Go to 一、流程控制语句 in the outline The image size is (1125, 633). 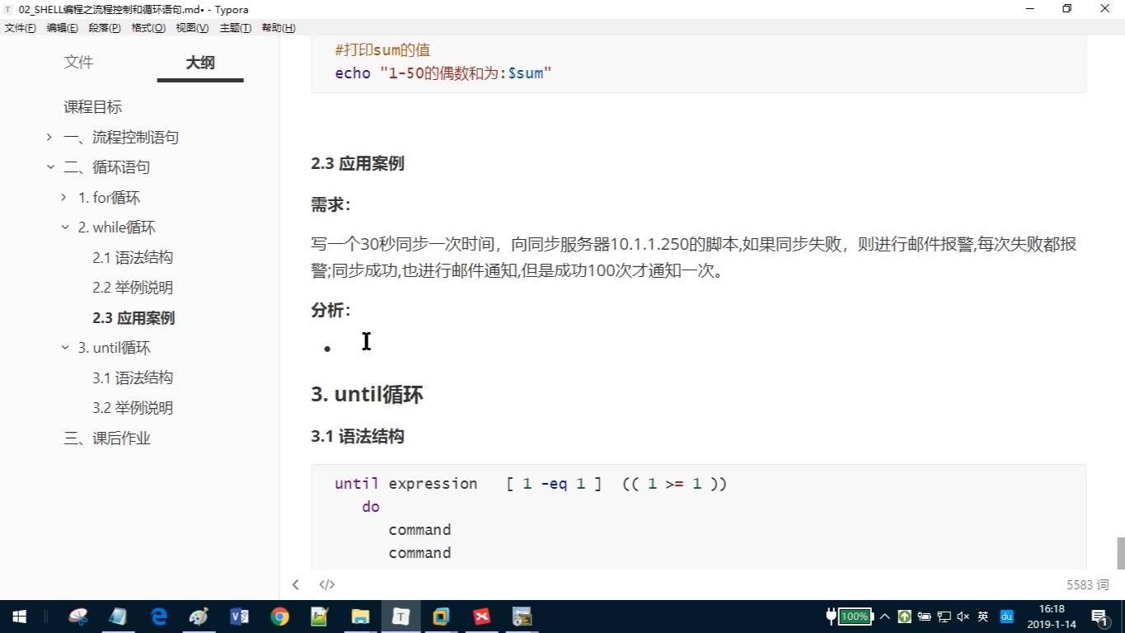(121, 138)
